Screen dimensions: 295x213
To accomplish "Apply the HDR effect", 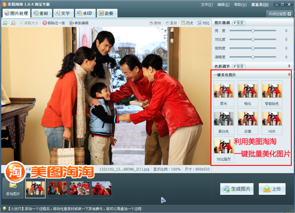I will 272,122.
